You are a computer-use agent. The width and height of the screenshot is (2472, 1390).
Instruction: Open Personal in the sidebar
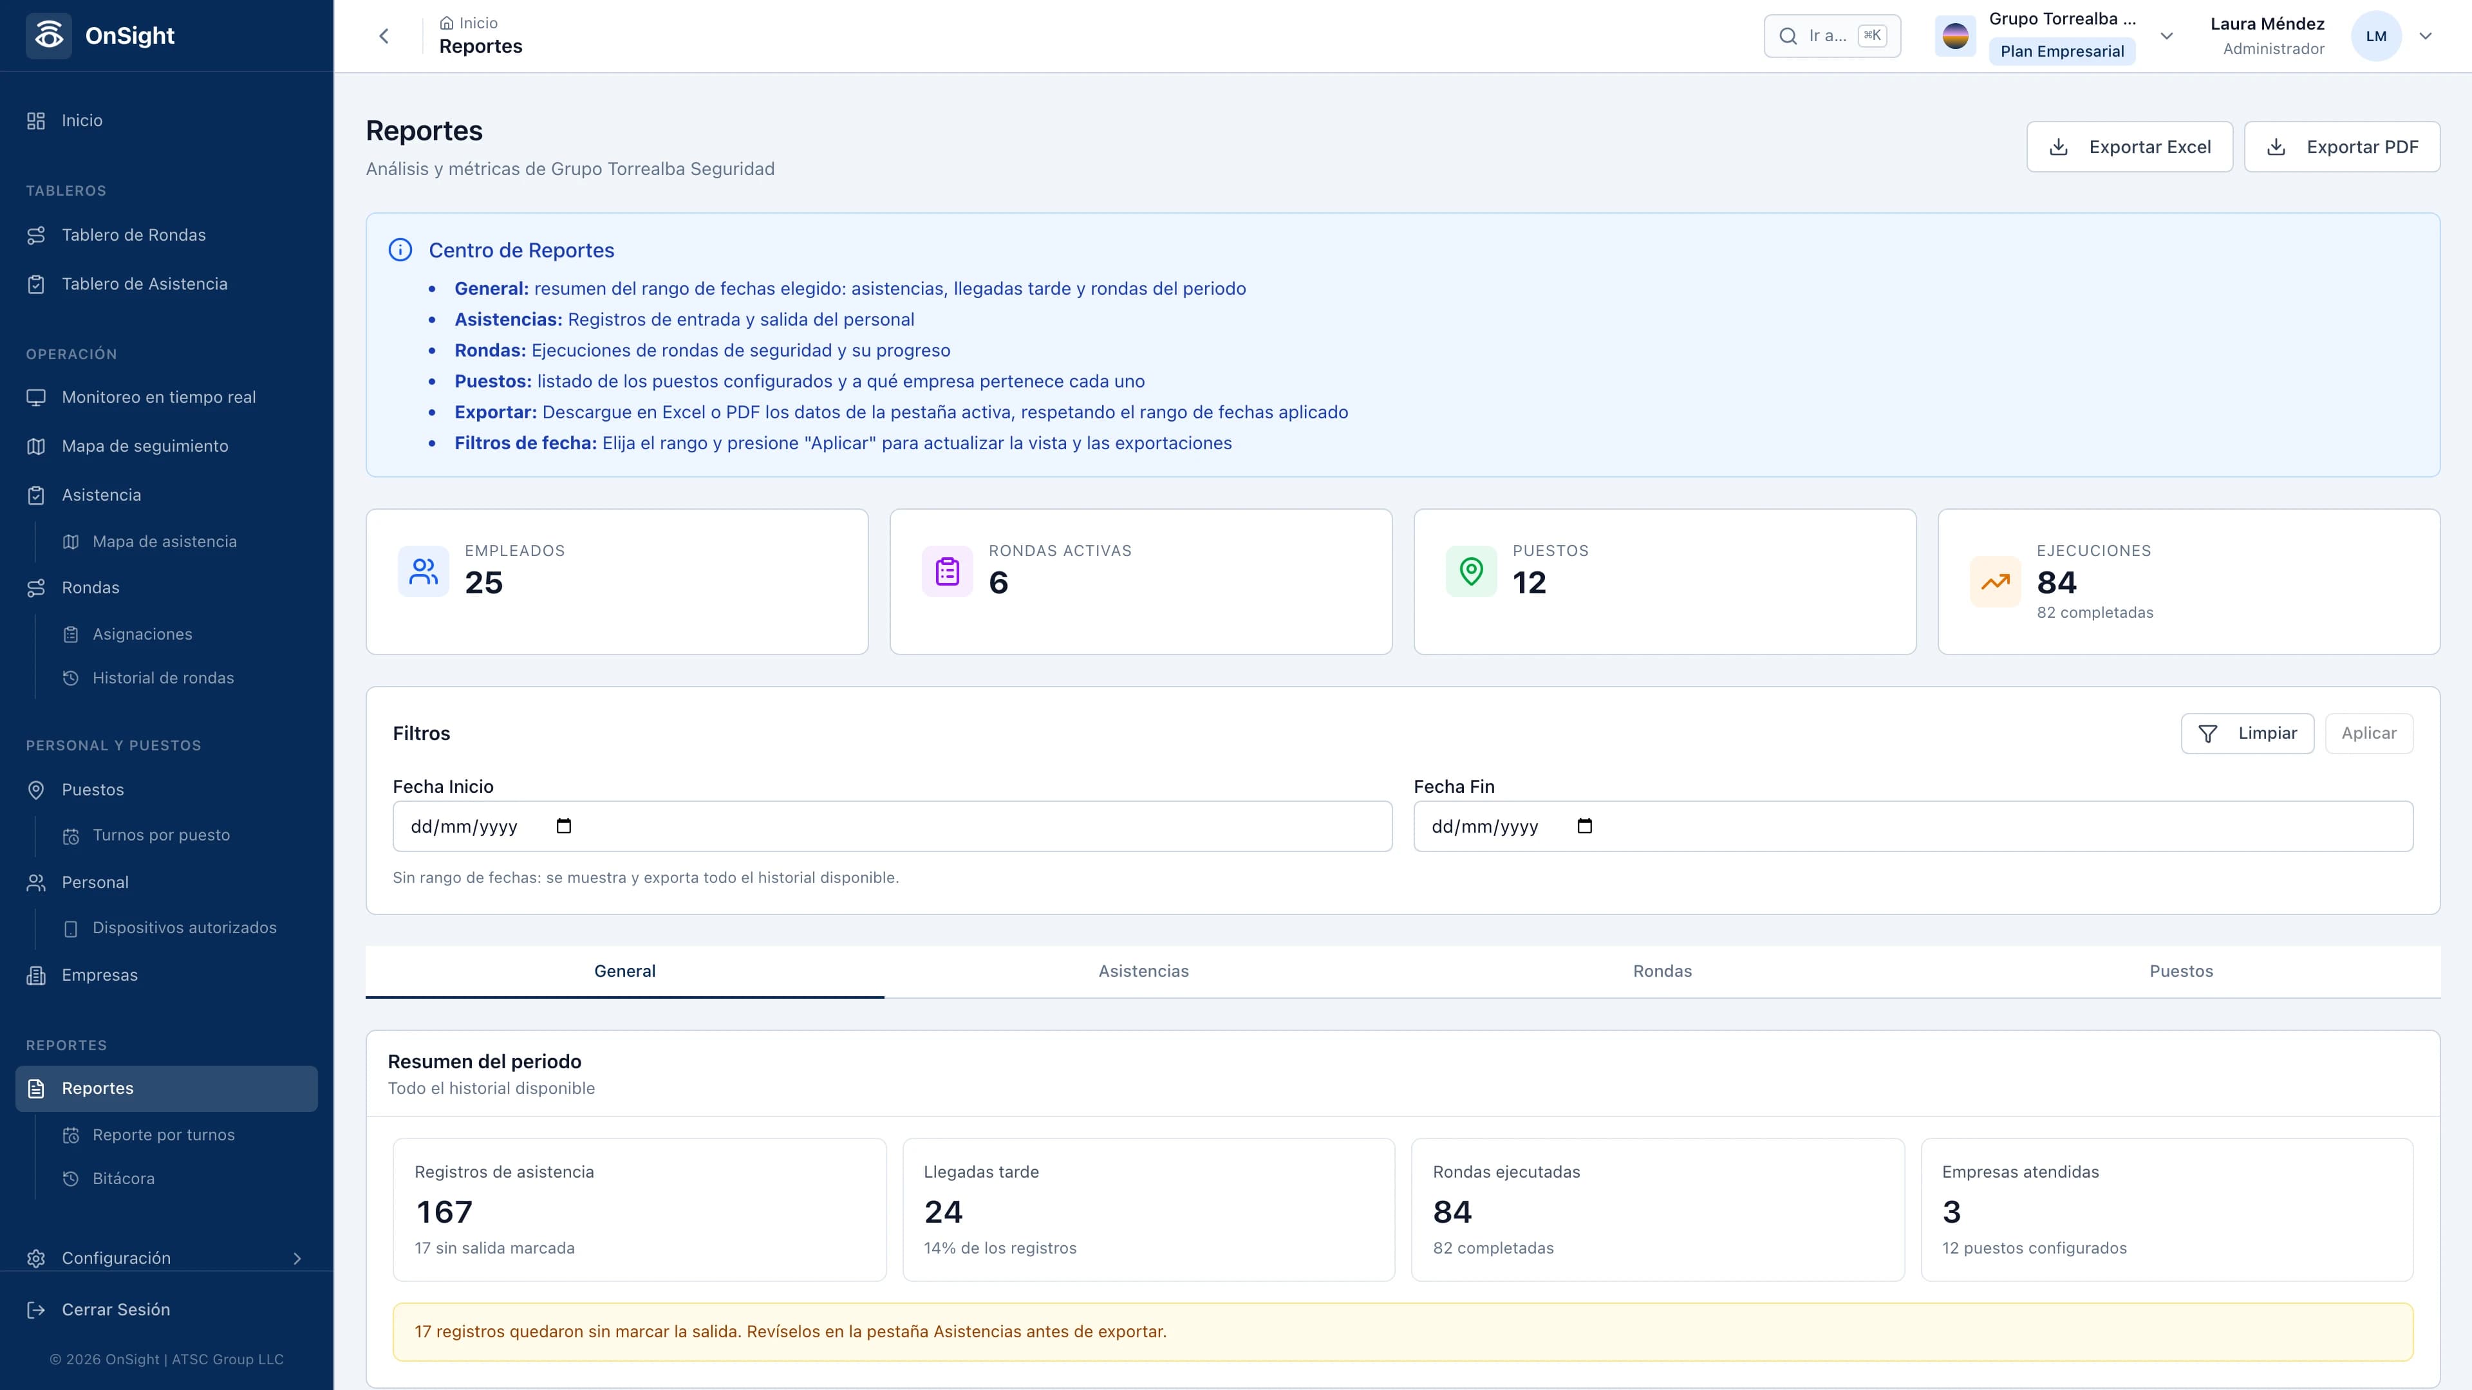[x=166, y=882]
